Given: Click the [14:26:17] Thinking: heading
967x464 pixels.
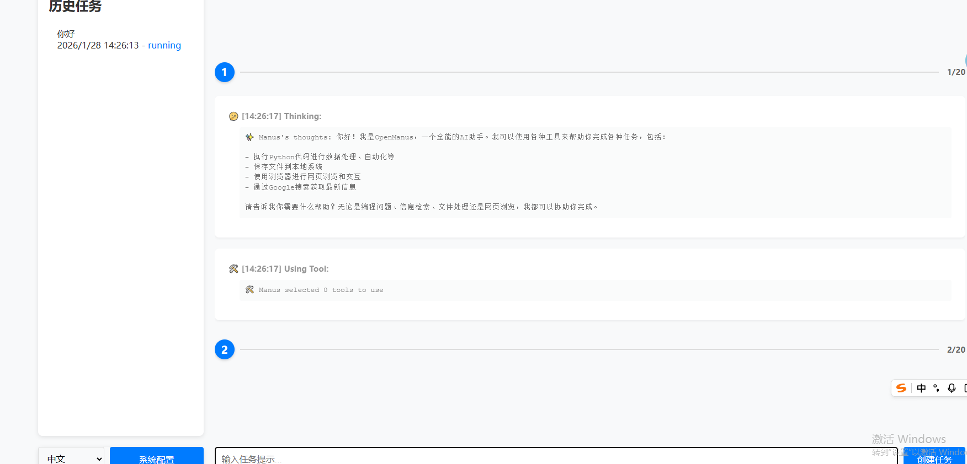Looking at the screenshot, I should [281, 116].
